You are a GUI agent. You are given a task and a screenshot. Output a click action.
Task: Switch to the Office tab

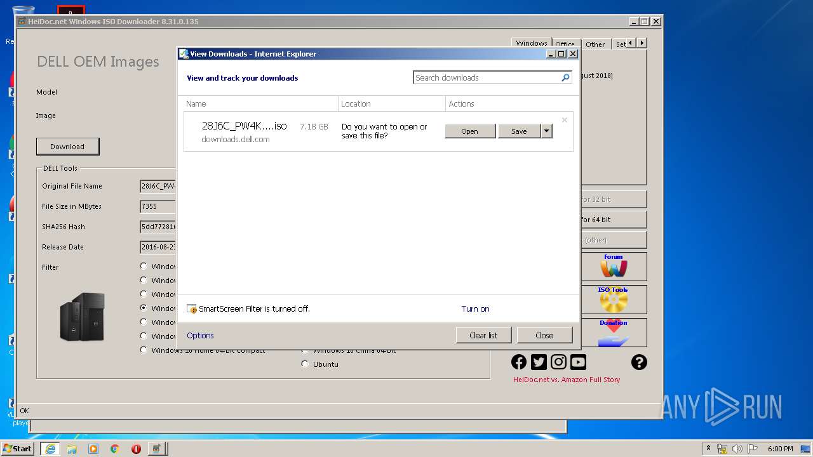(x=565, y=44)
